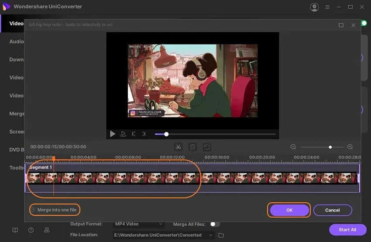Click the timeline zoom slider handle

pos(330,147)
